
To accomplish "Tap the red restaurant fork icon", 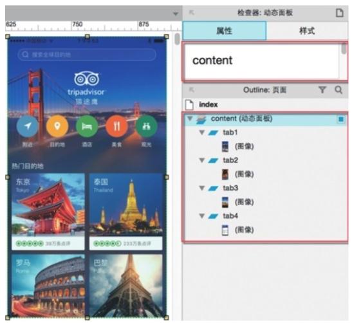I will [x=116, y=126].
